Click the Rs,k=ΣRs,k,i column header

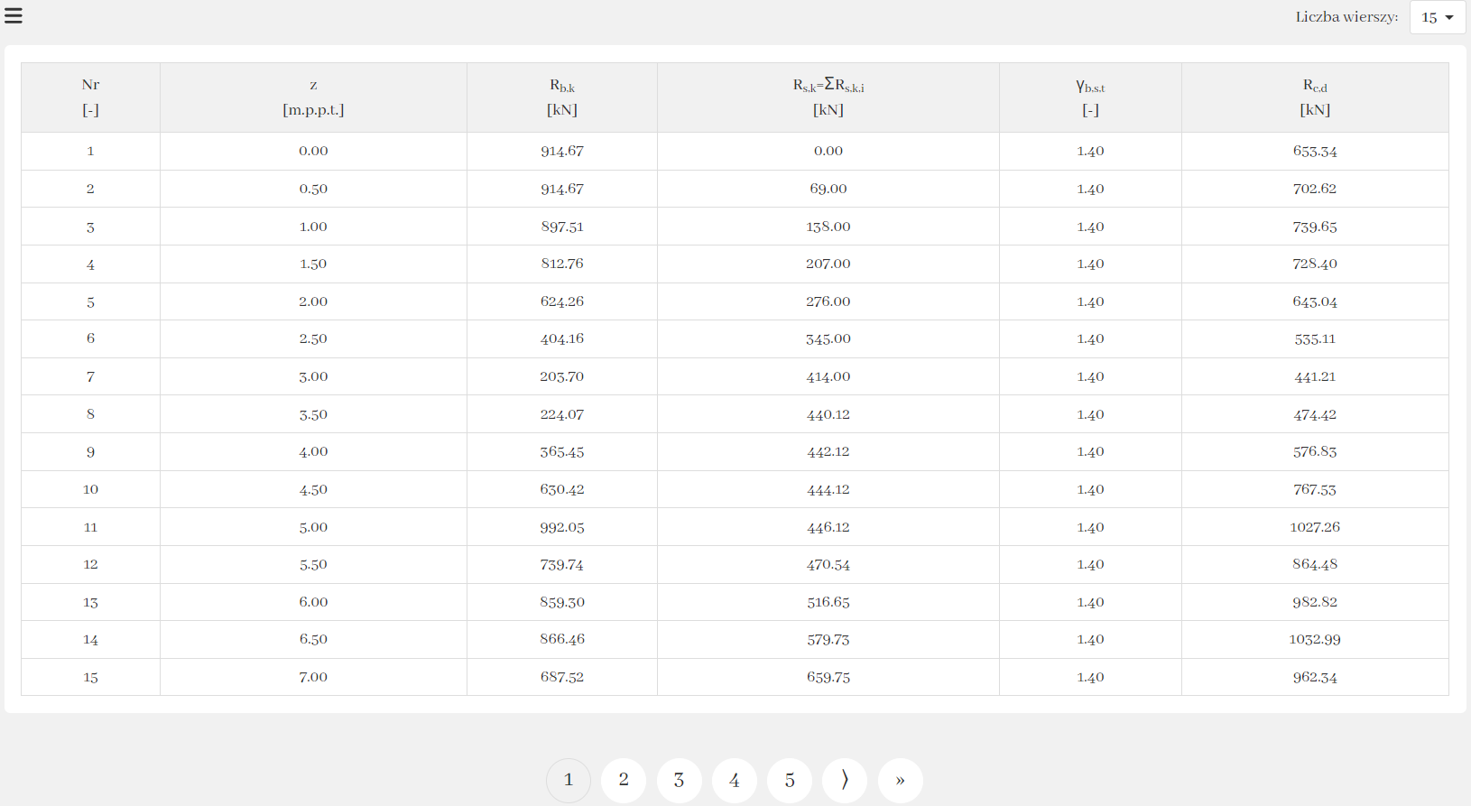click(828, 97)
